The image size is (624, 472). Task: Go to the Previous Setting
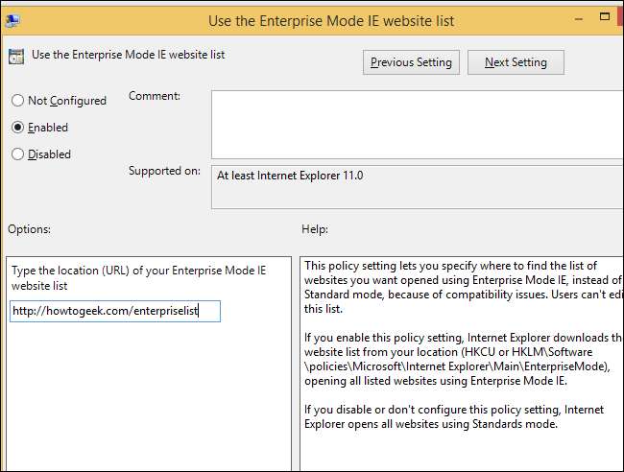pos(410,62)
